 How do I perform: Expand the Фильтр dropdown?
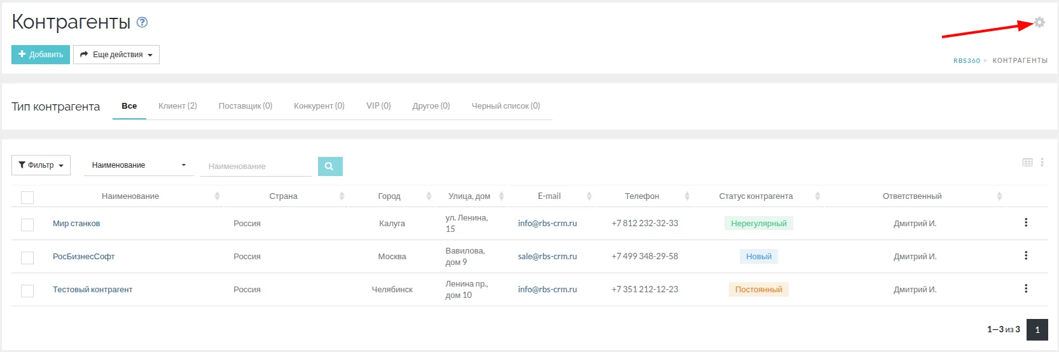click(x=41, y=165)
